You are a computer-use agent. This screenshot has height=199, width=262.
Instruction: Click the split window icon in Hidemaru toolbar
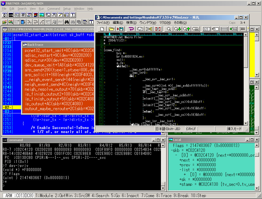coord(224,29)
